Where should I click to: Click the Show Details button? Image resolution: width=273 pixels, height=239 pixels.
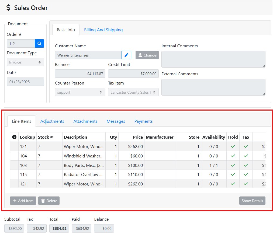click(252, 201)
